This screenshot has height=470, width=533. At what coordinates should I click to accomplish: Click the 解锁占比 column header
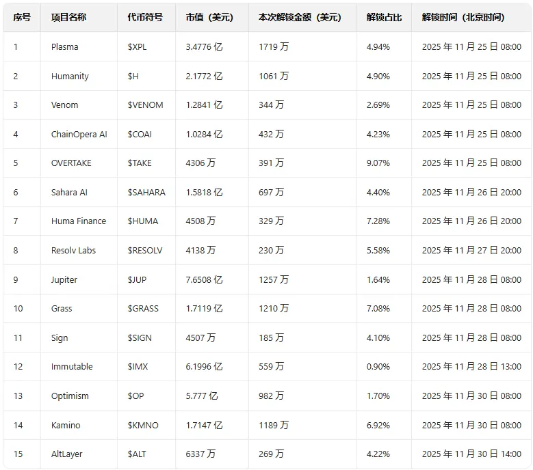(384, 17)
